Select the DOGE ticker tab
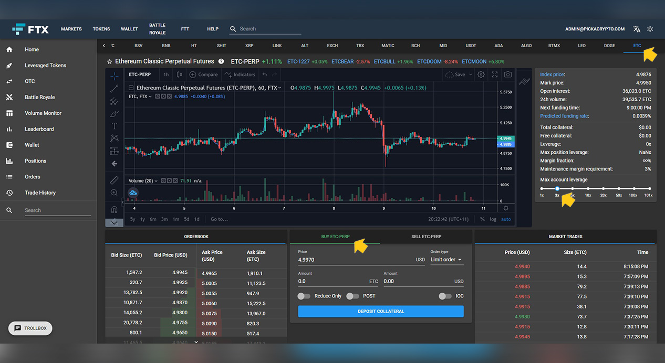This screenshot has width=665, height=363. click(x=609, y=46)
